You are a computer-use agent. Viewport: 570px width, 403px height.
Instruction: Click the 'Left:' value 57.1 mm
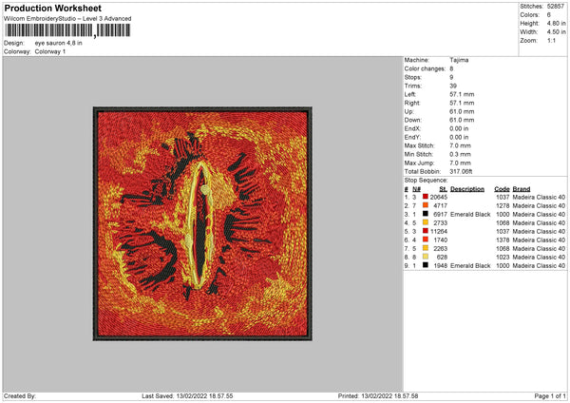click(462, 94)
